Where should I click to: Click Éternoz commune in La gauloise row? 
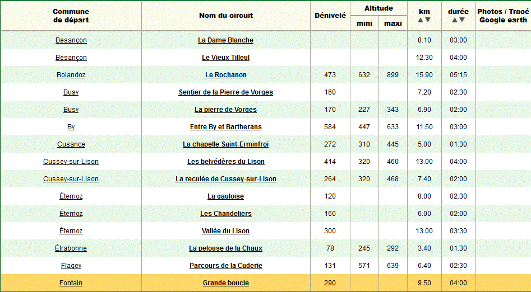pyautogui.click(x=71, y=196)
